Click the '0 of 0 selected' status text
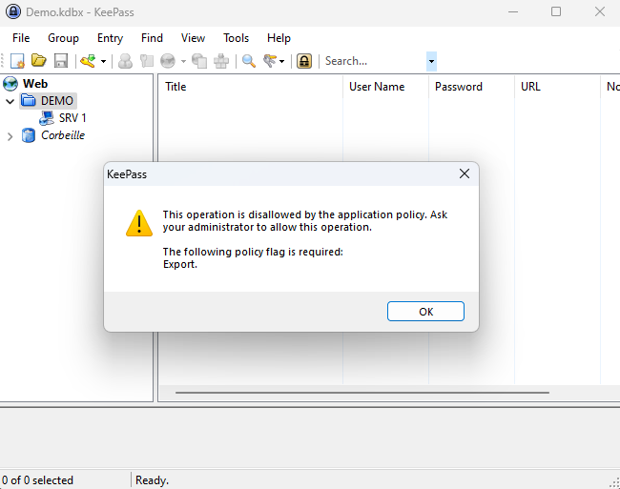 pos(37,479)
